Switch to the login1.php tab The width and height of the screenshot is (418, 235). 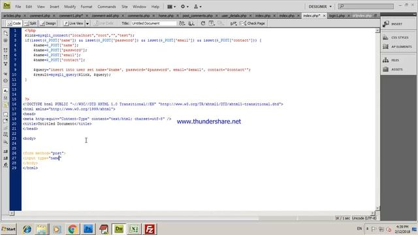337,16
